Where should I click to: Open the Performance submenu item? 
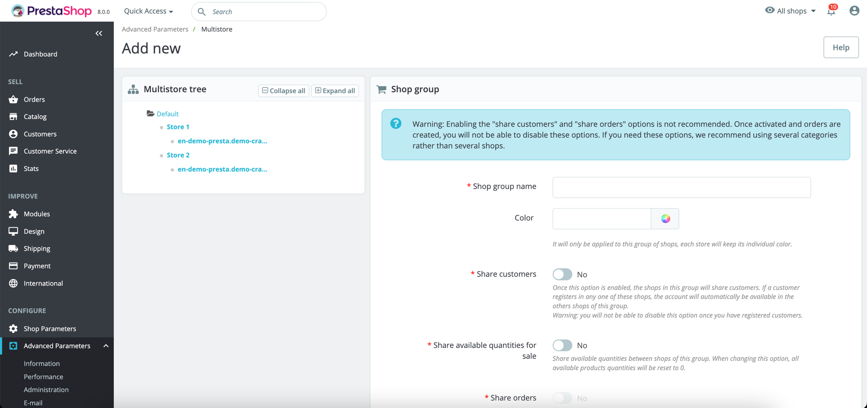pyautogui.click(x=43, y=376)
